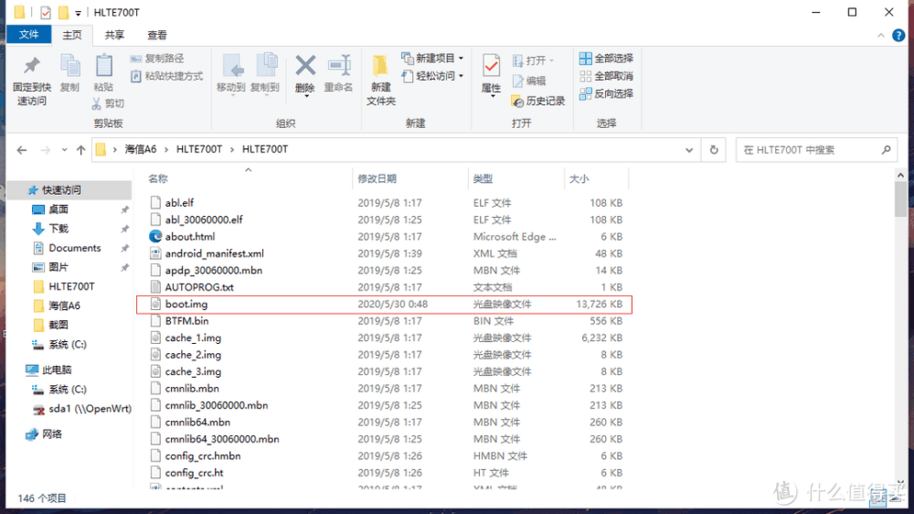Click the Open ribbon button
This screenshot has width=914, height=514.
534,60
